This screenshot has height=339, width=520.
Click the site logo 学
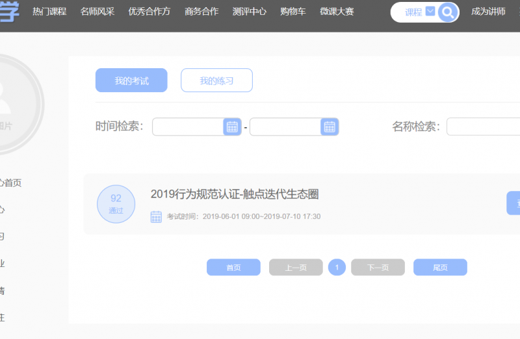coord(9,11)
